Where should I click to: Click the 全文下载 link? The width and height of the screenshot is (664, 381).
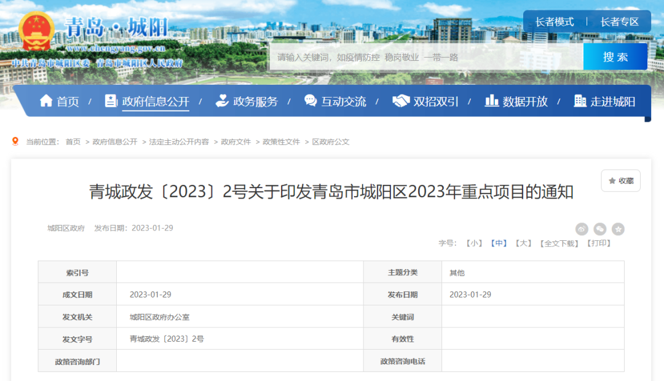[559, 243]
